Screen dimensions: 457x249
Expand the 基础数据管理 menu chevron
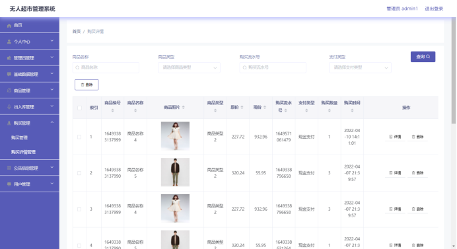coord(52,73)
